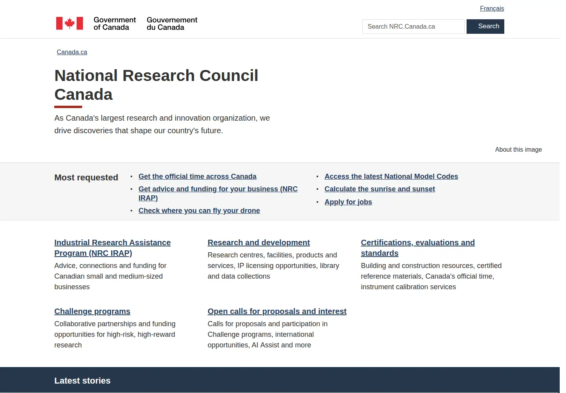Click the Most requested label
The height and width of the screenshot is (393, 566).
pyautogui.click(x=86, y=177)
